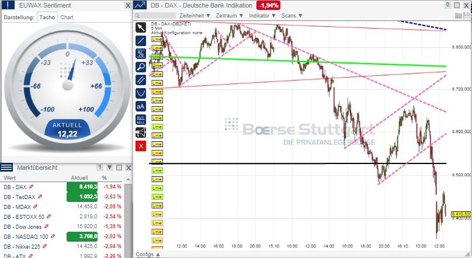
Task: Select the single trend line drawing tool
Action: click(141, 41)
